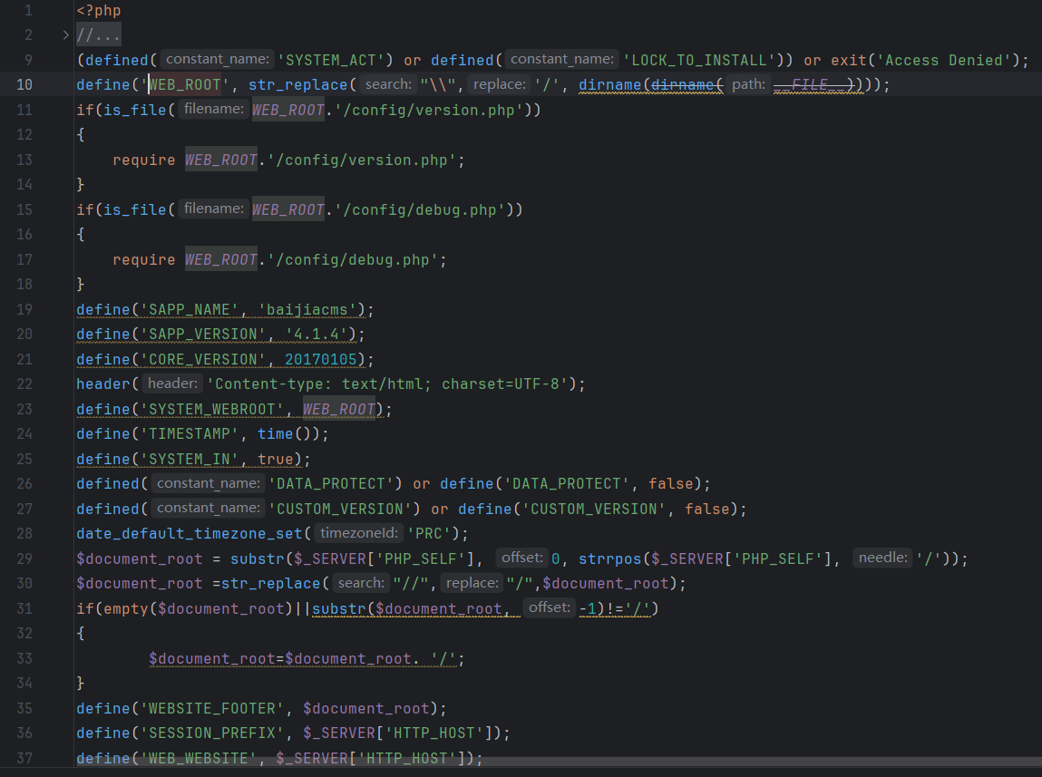The image size is (1042, 777).
Task: Click line number 37 in the gutter
Action: tap(24, 758)
